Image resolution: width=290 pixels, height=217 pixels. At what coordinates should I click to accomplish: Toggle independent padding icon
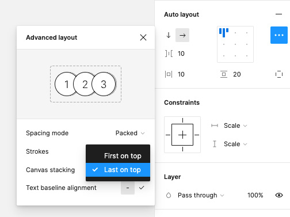coord(279,74)
